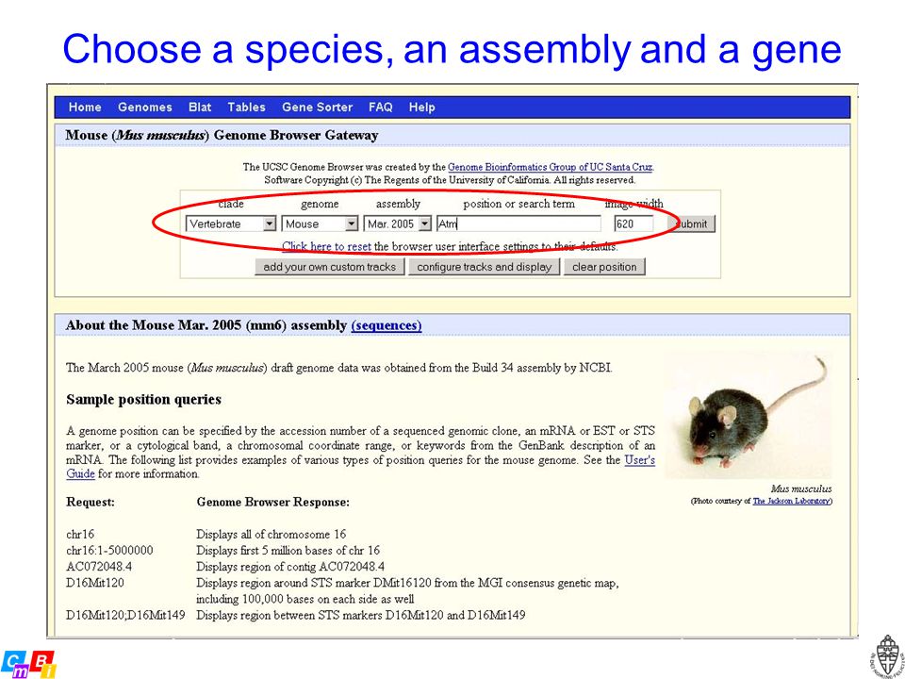Click the CMBI logo icon
The height and width of the screenshot is (679, 905).
tap(27, 664)
